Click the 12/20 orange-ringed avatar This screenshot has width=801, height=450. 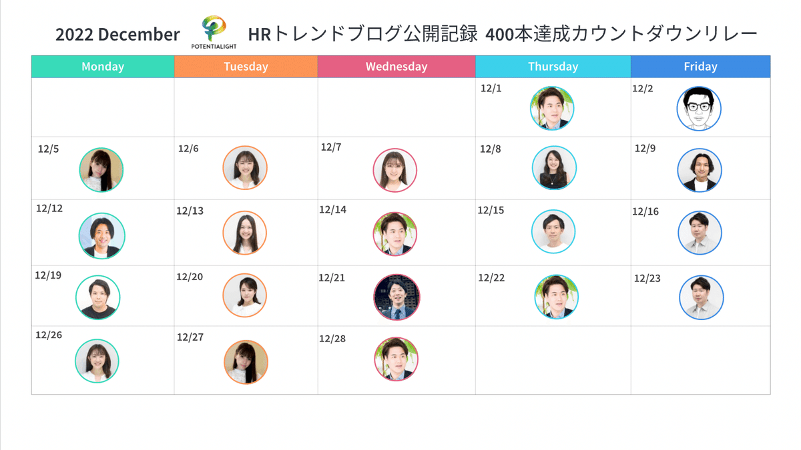coord(245,295)
